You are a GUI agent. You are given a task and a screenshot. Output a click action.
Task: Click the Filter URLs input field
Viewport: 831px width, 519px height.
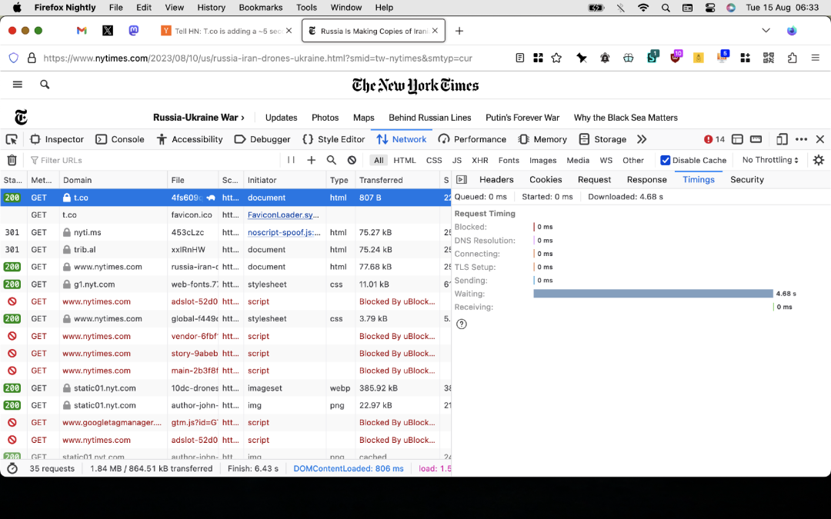(x=154, y=160)
